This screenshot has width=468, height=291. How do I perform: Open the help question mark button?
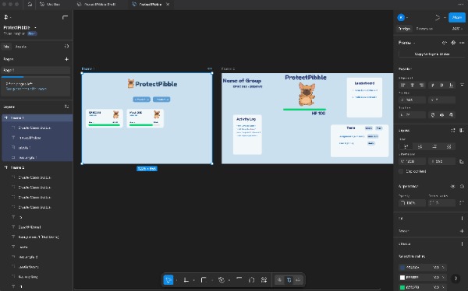coord(456,279)
